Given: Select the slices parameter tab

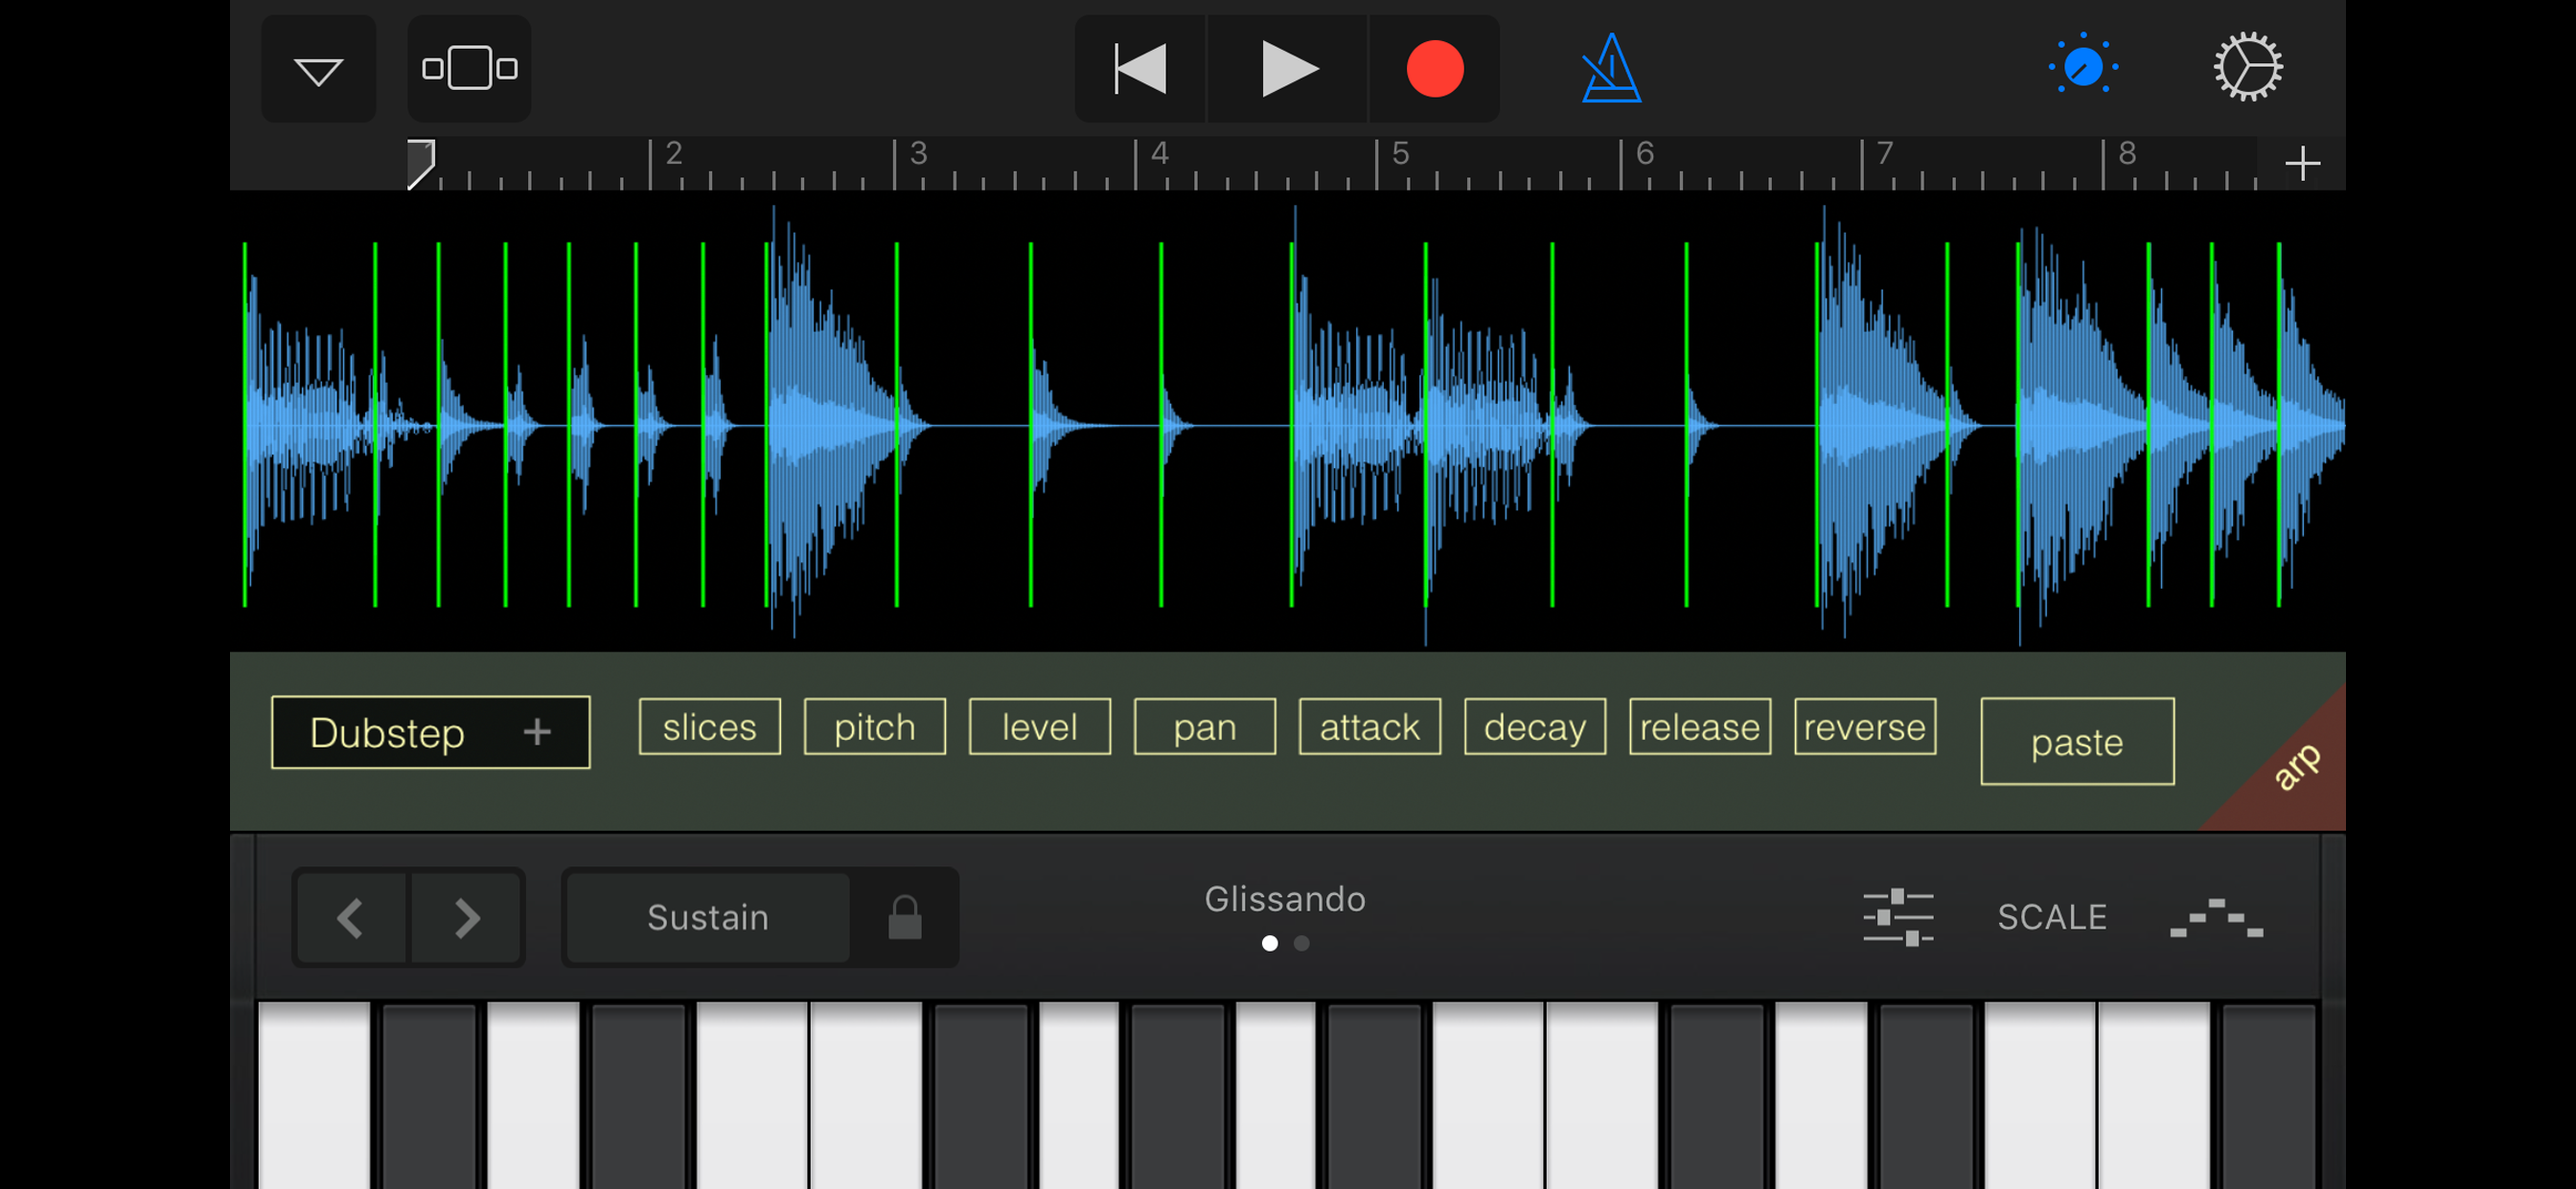Looking at the screenshot, I should (709, 727).
